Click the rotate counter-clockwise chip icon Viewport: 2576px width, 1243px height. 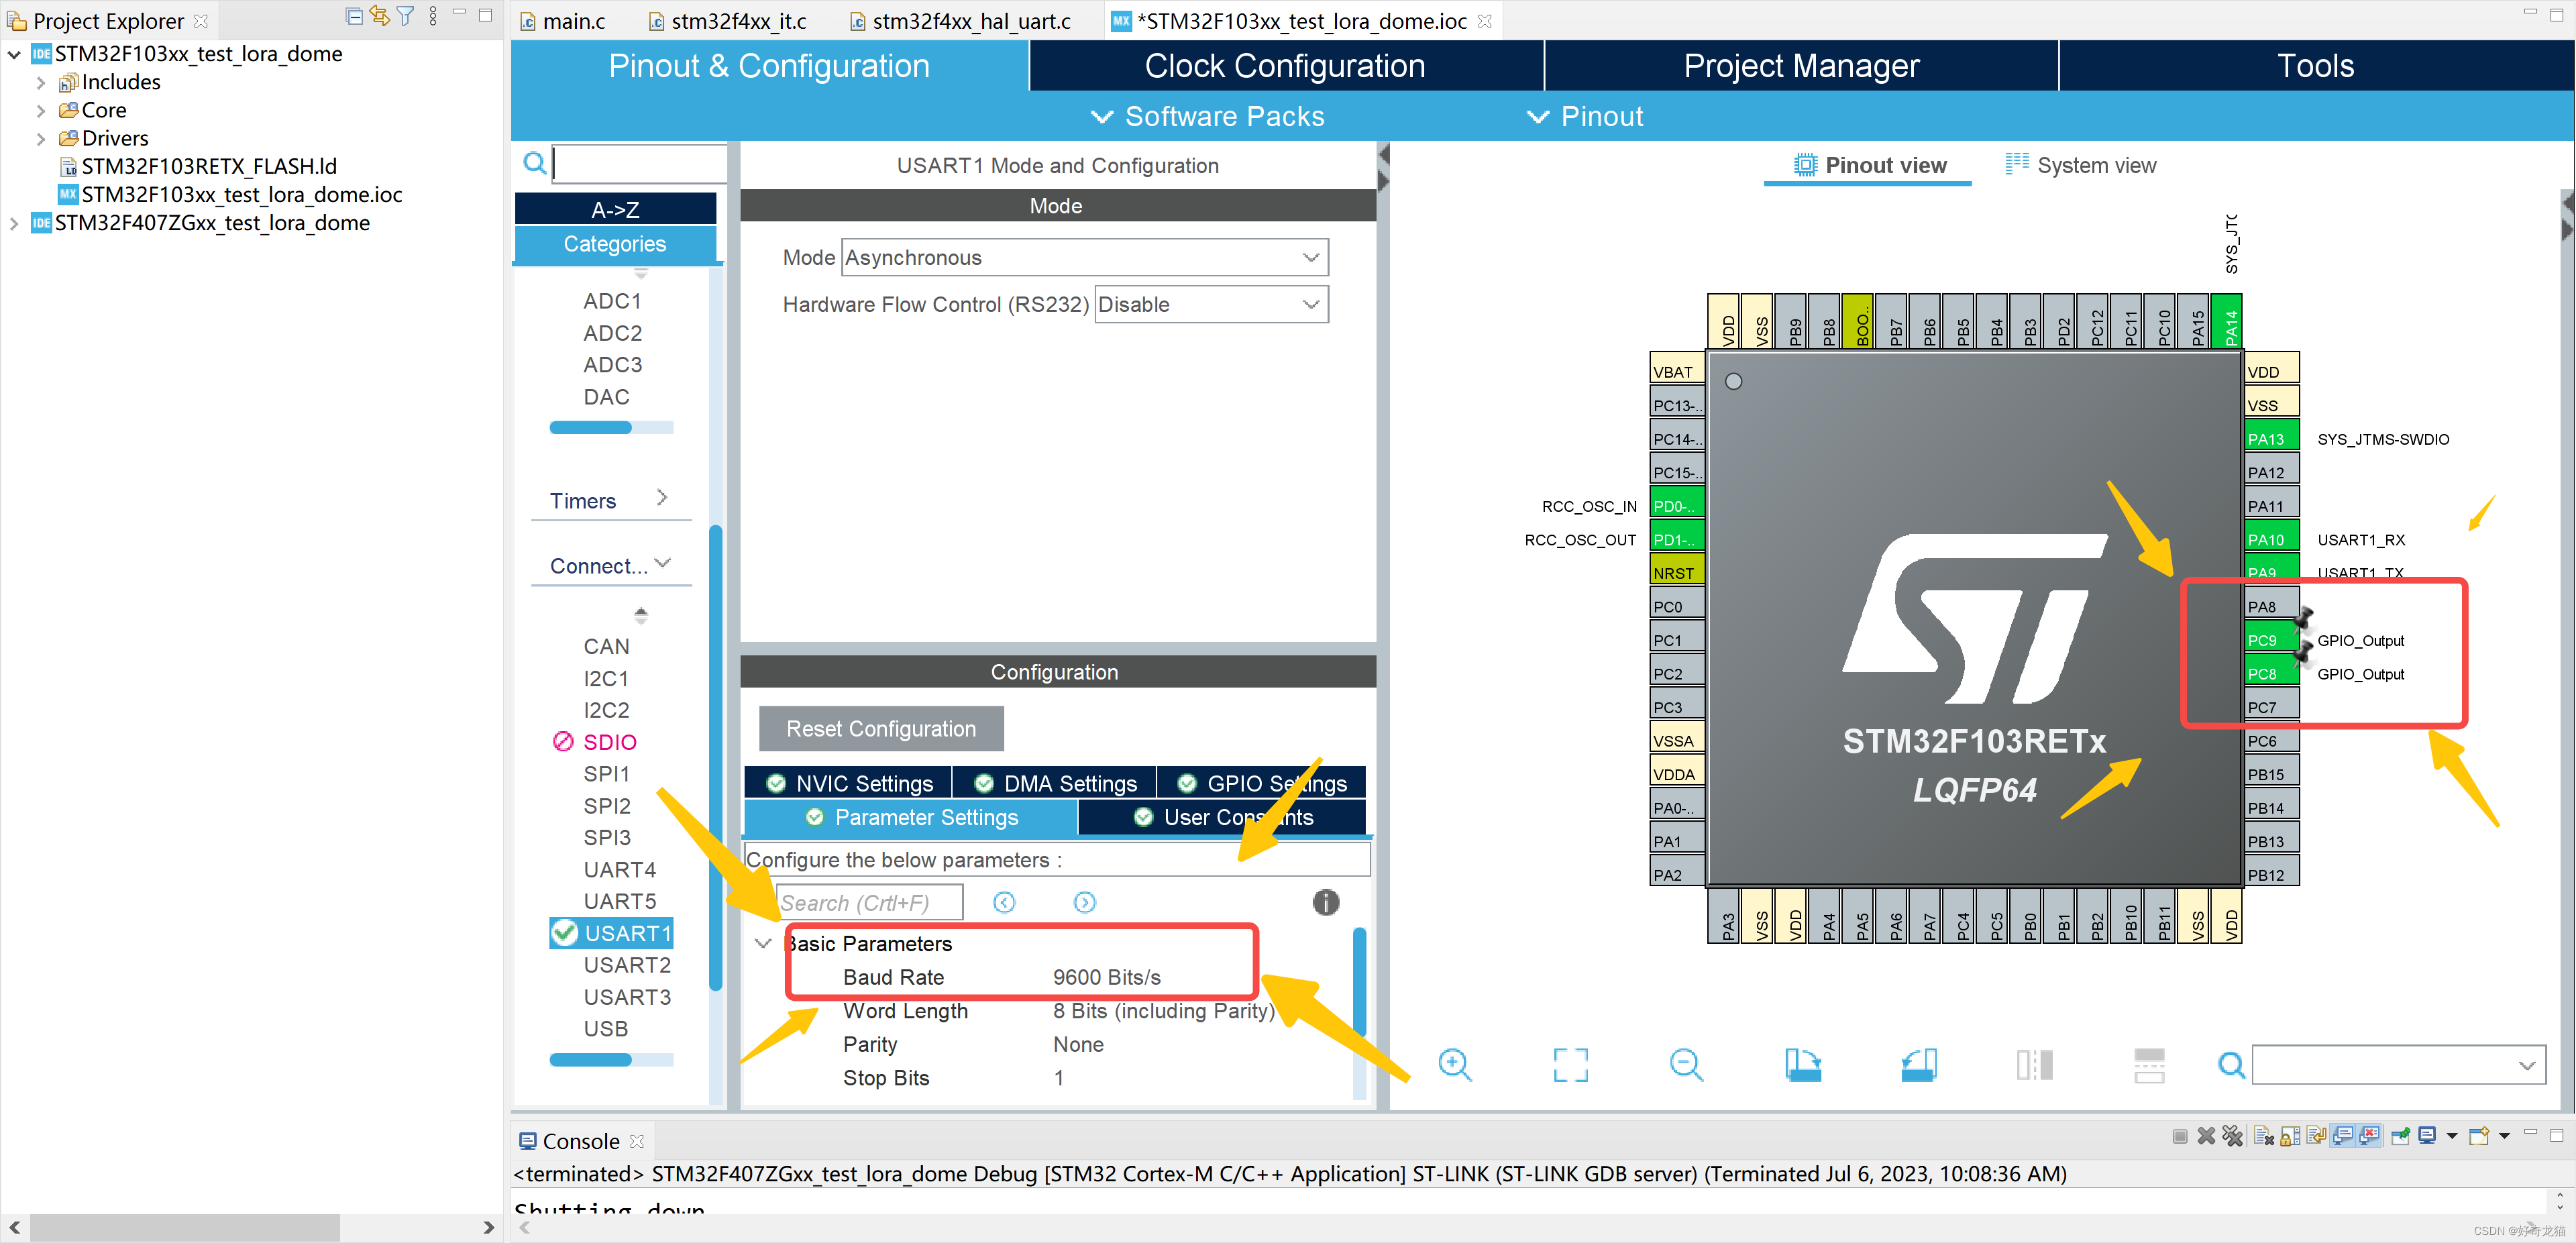(1918, 1064)
